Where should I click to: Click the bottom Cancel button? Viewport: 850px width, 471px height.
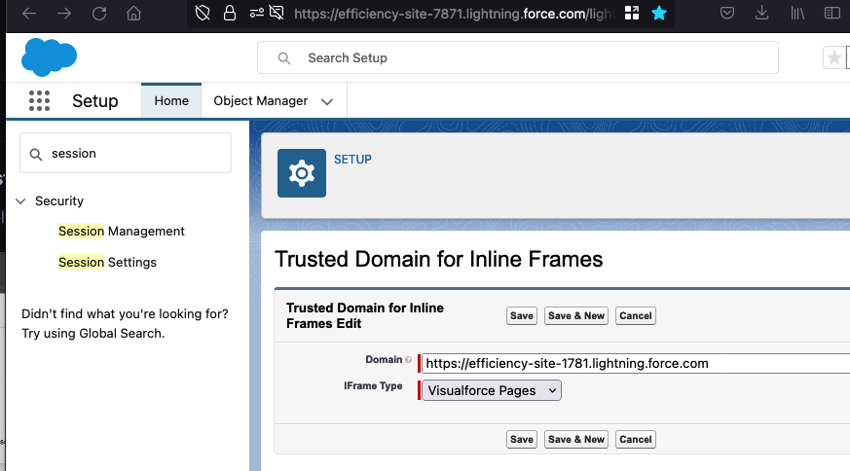[636, 440]
